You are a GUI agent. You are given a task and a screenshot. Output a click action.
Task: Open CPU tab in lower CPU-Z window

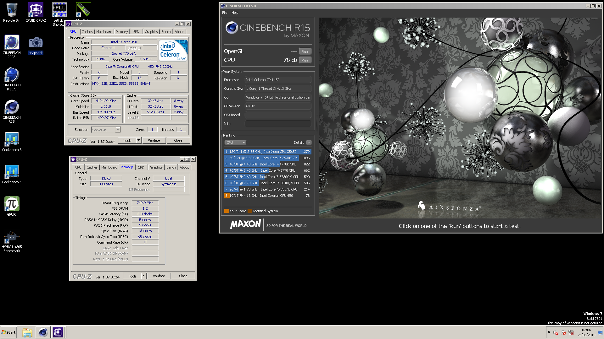pyautogui.click(x=78, y=167)
